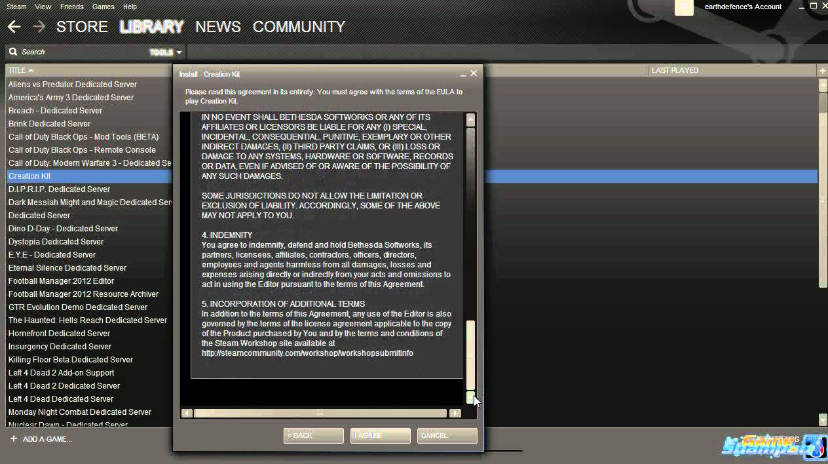The width and height of the screenshot is (828, 464).
Task: Open the Steam menu
Action: click(x=16, y=7)
